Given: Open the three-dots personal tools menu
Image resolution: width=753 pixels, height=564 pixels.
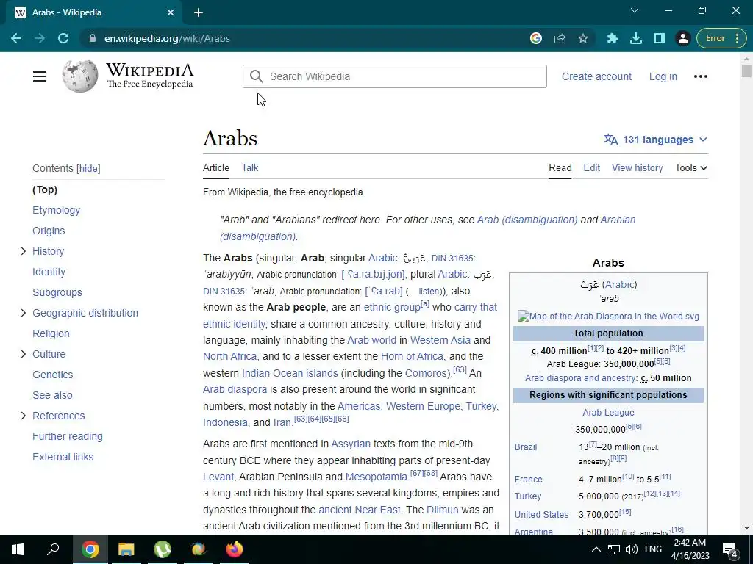Looking at the screenshot, I should [701, 76].
